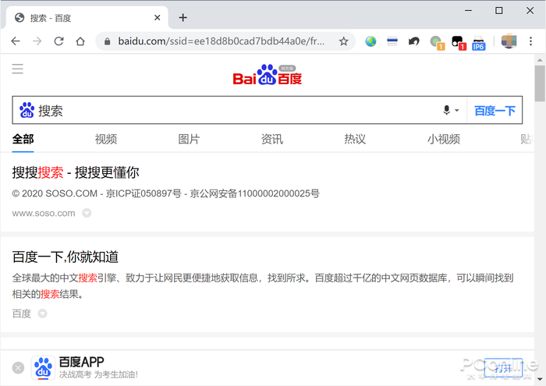Viewport: 546px width, 386px height.
Task: Click the blue-striped card extension icon
Action: tap(392, 42)
